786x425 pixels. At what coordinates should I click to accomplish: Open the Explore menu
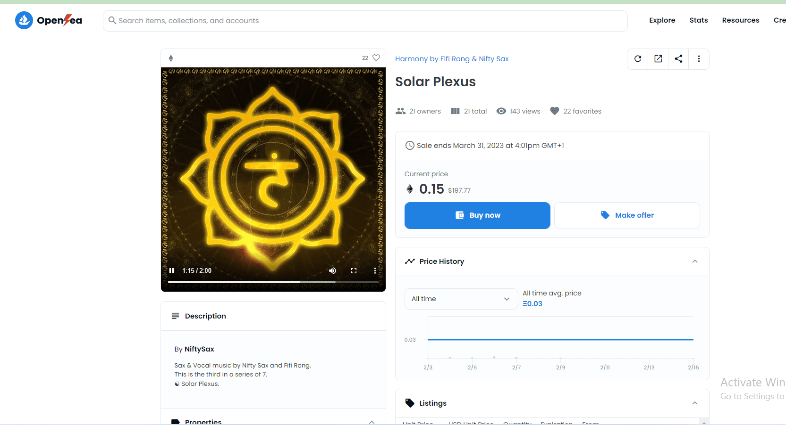click(x=662, y=20)
